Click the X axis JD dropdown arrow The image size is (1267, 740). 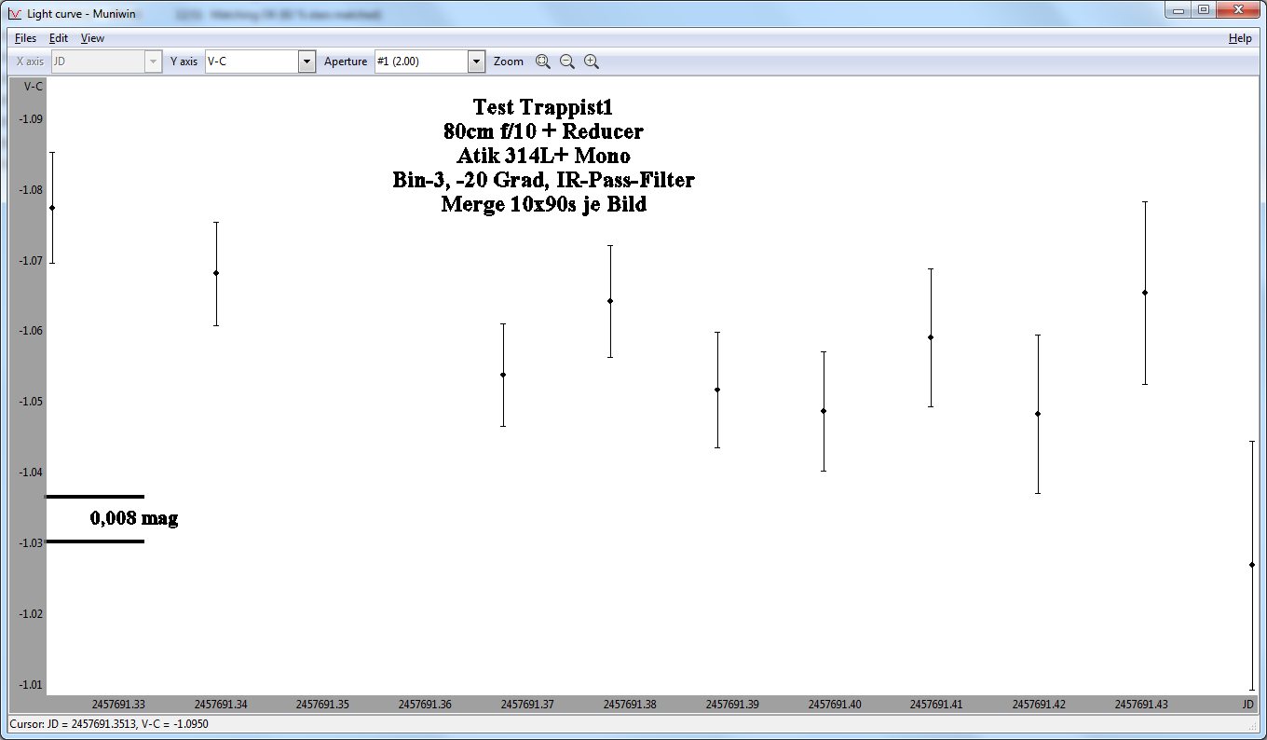(x=153, y=62)
